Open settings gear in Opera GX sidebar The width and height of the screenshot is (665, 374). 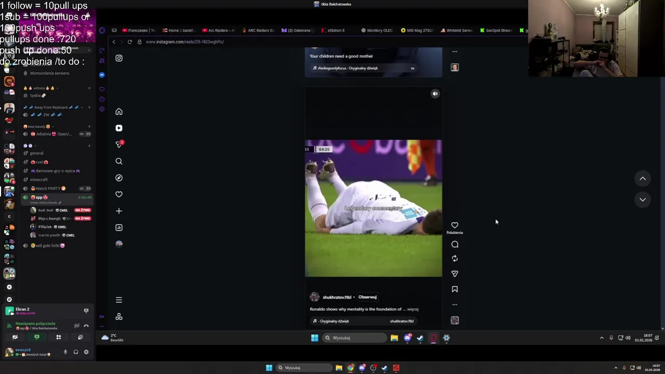pos(102,109)
